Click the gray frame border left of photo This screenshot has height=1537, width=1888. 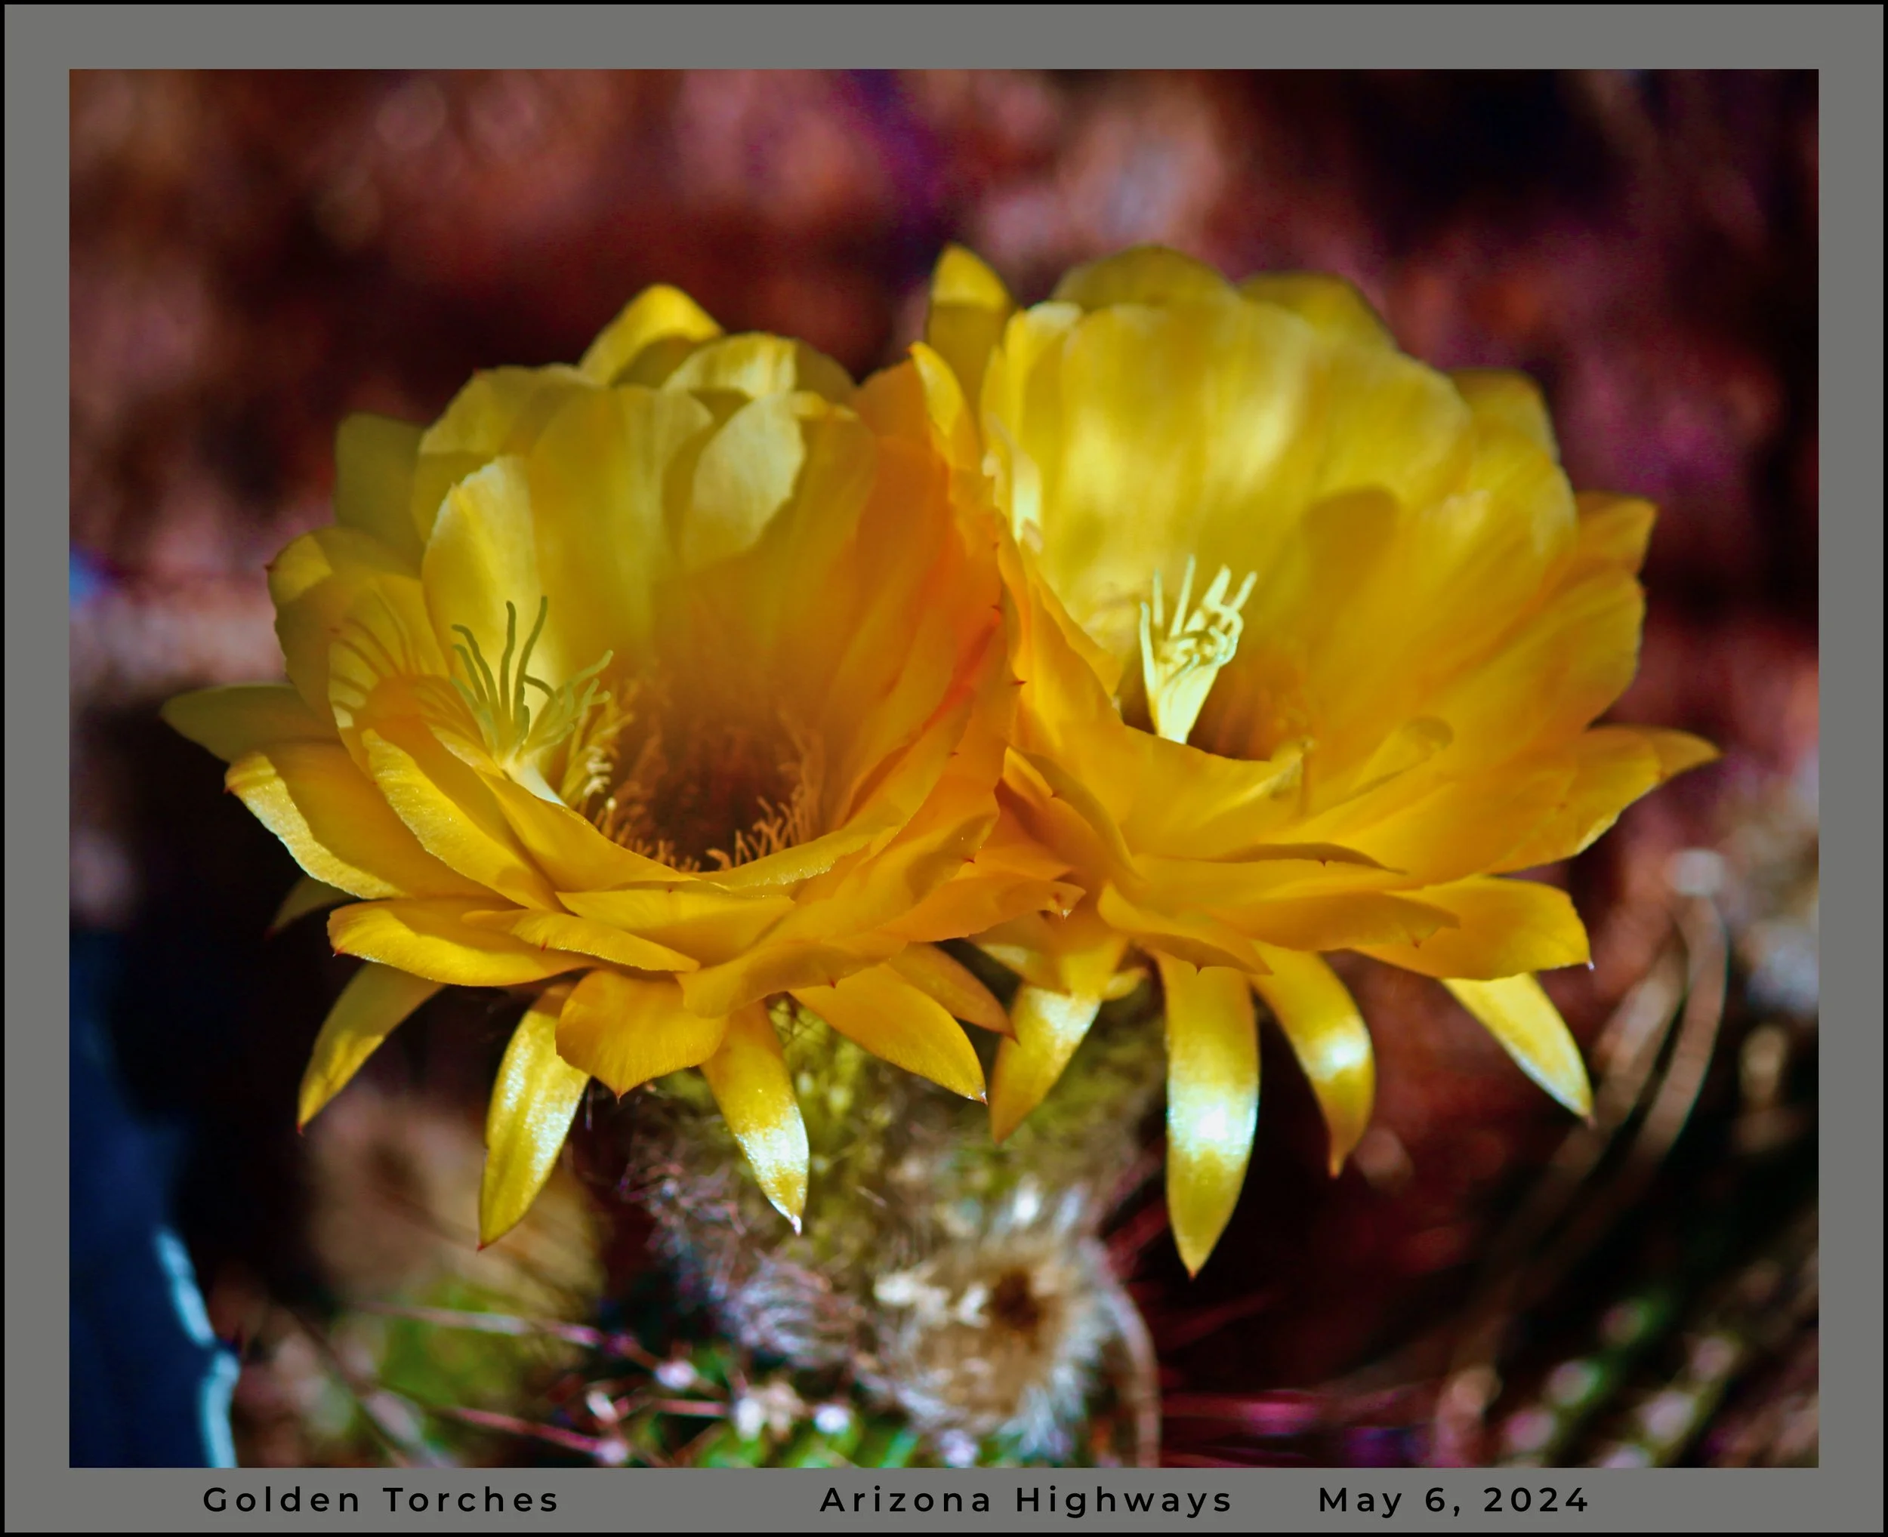click(37, 768)
